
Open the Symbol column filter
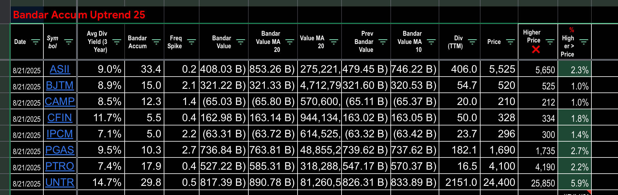click(68, 42)
